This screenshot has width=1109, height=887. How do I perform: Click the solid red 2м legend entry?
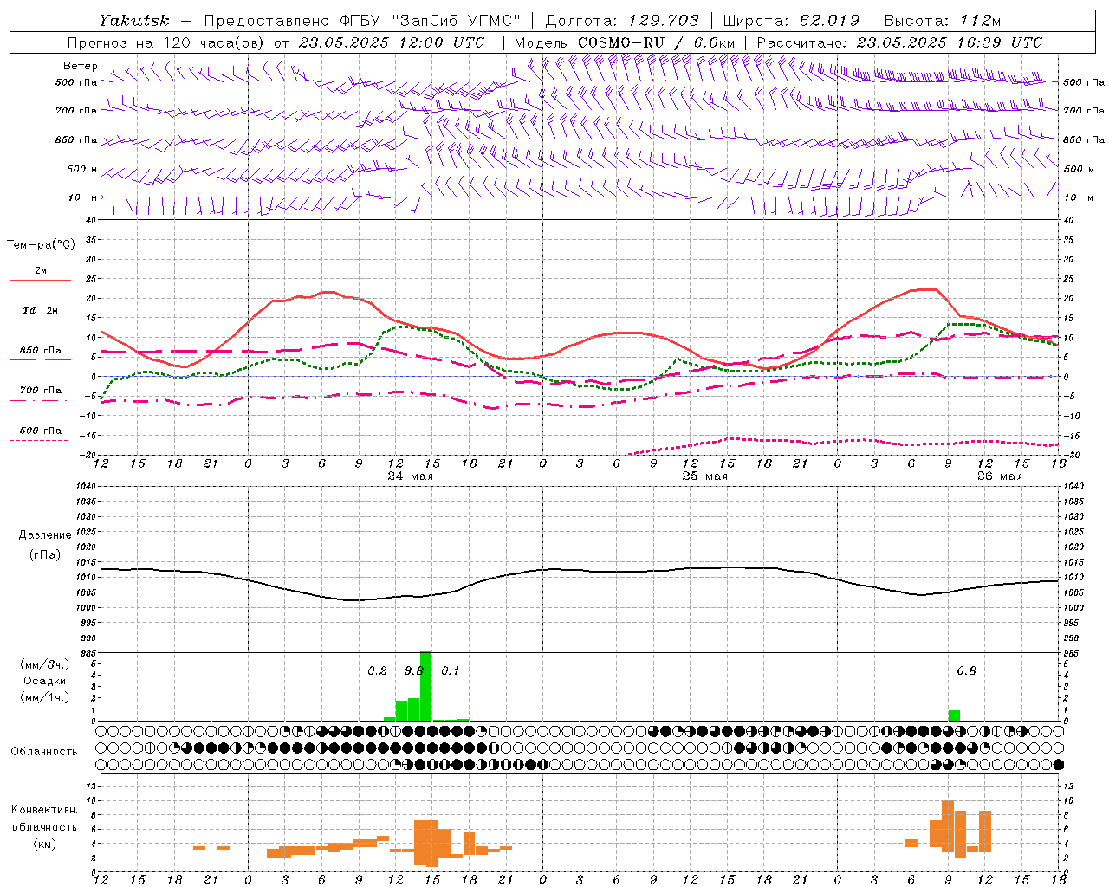click(x=41, y=275)
